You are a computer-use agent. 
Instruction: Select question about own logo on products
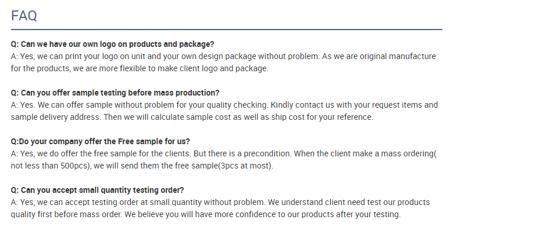click(112, 45)
